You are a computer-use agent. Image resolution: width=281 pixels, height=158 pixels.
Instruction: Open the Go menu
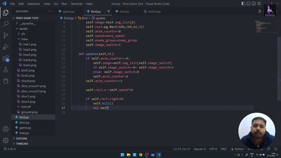56,4
